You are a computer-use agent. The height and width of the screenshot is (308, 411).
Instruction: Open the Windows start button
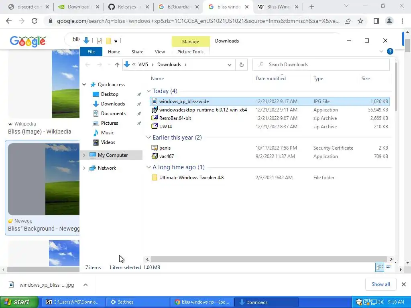[19, 302]
